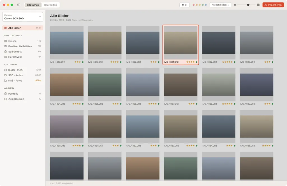This screenshot has width=287, height=186.
Task: Switch to the Bearbeiten tab
Action: click(50, 5)
